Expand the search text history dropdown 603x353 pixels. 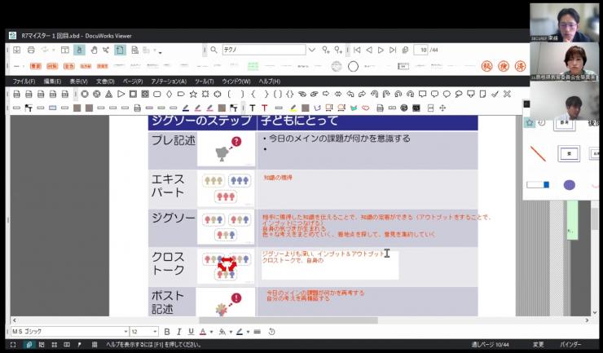(x=311, y=50)
